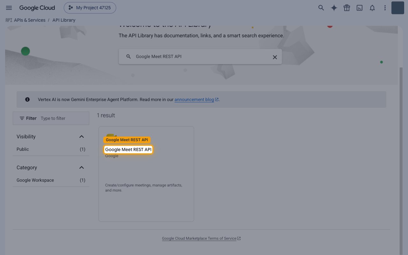408x255 pixels.
Task: Open notifications bell icon
Action: 372,8
